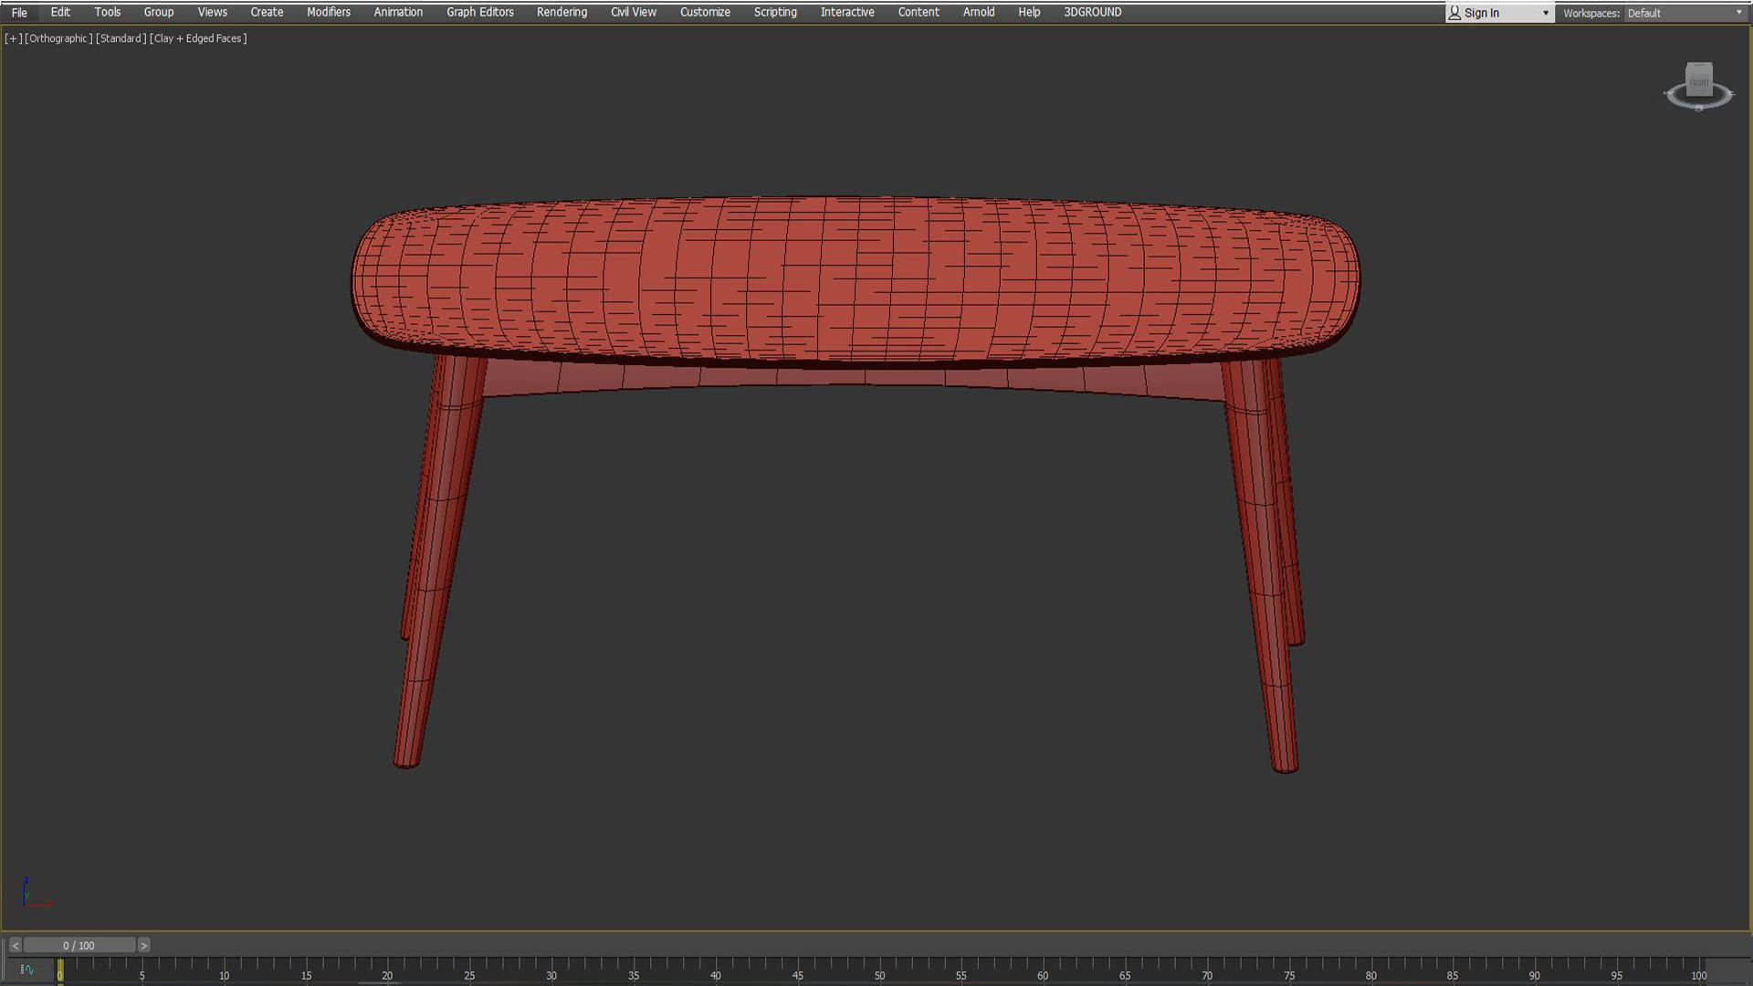Click the time slider 0 / 100 handle
Screen dimensions: 1753x986
coord(79,945)
